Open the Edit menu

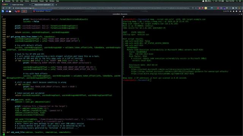click(x=17, y=1)
